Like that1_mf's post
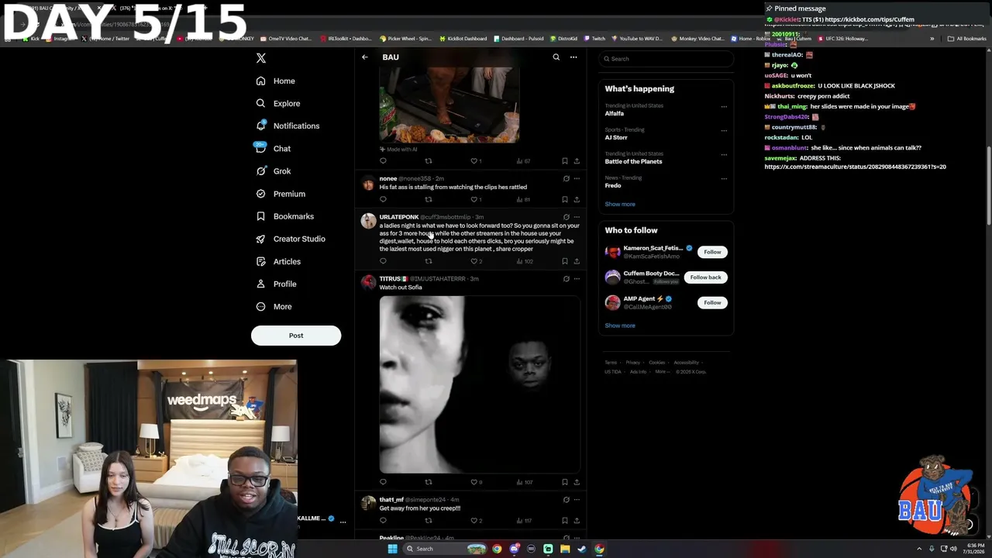The height and width of the screenshot is (558, 992). click(x=476, y=521)
